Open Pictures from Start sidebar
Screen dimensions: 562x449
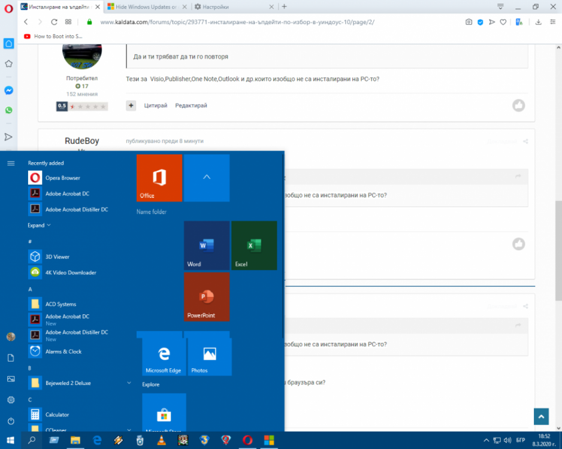click(x=11, y=379)
